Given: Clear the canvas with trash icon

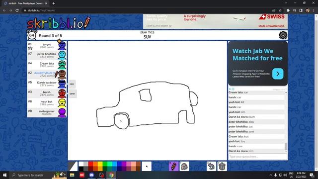Looking at the screenshot, I should point(222,167).
